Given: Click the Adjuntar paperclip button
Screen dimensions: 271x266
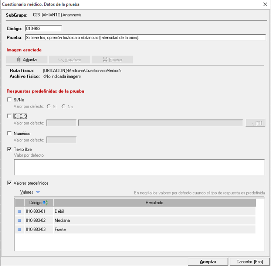Looking at the screenshot, I should [27, 59].
